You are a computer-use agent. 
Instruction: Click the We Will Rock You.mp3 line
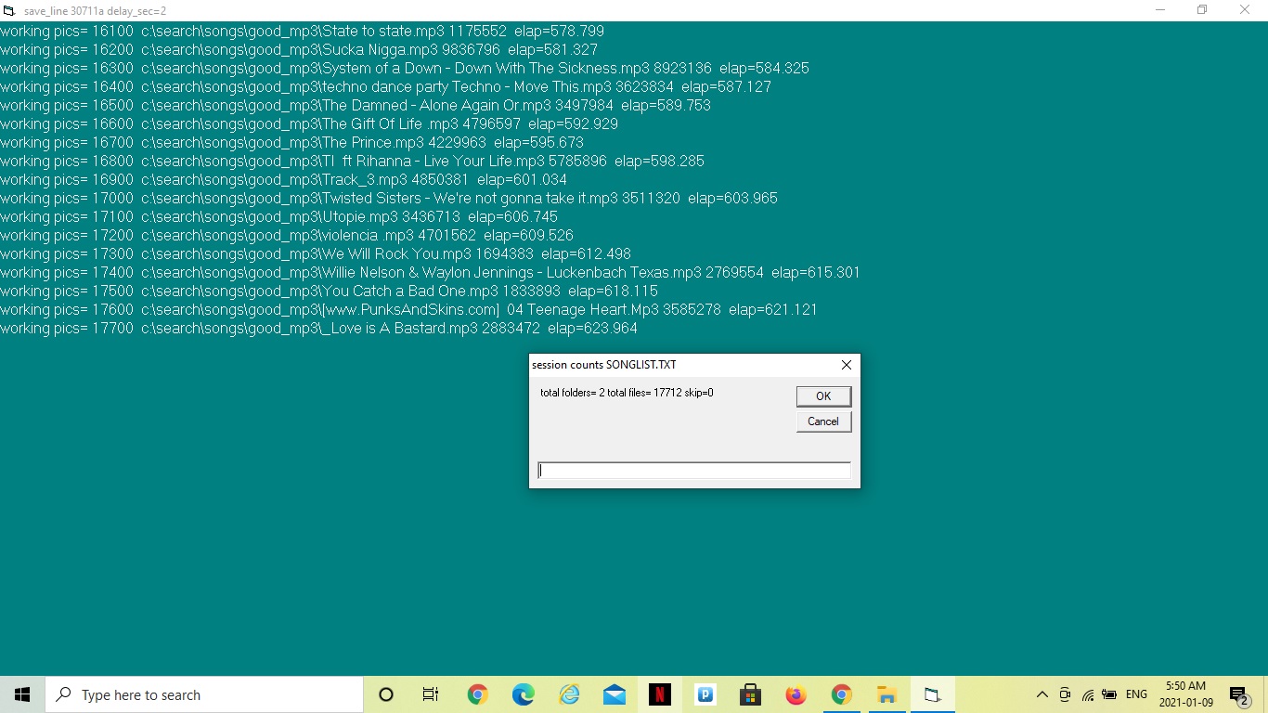point(316,253)
